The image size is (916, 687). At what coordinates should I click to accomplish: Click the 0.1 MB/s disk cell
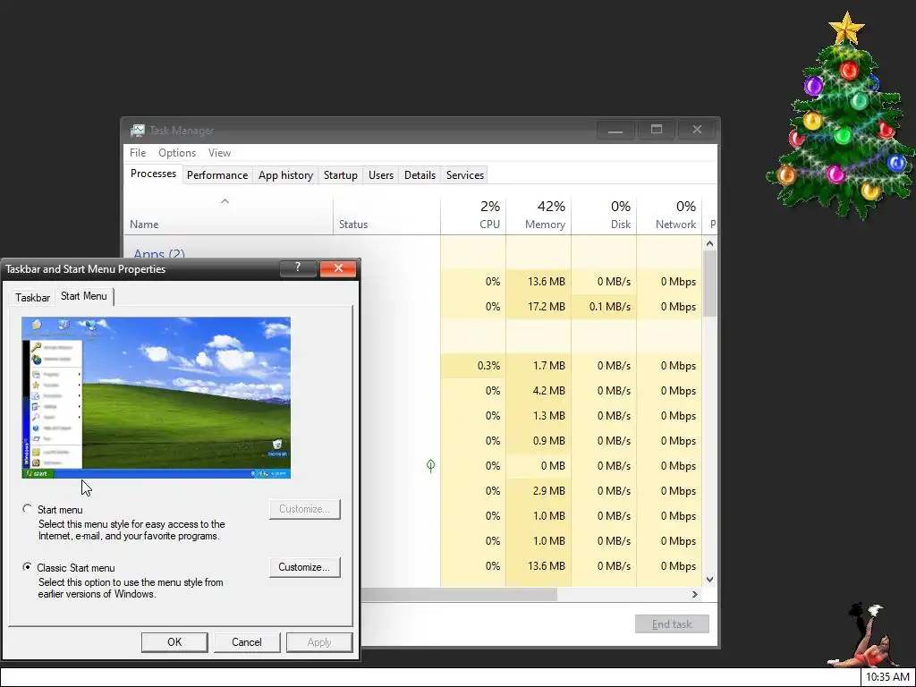pyautogui.click(x=604, y=307)
